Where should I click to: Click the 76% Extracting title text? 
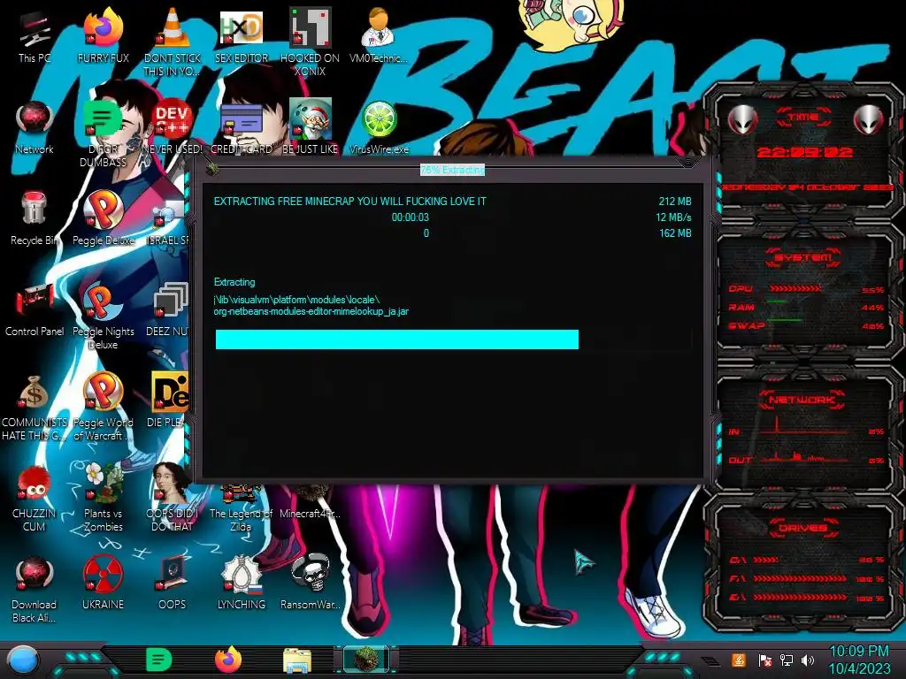452,170
